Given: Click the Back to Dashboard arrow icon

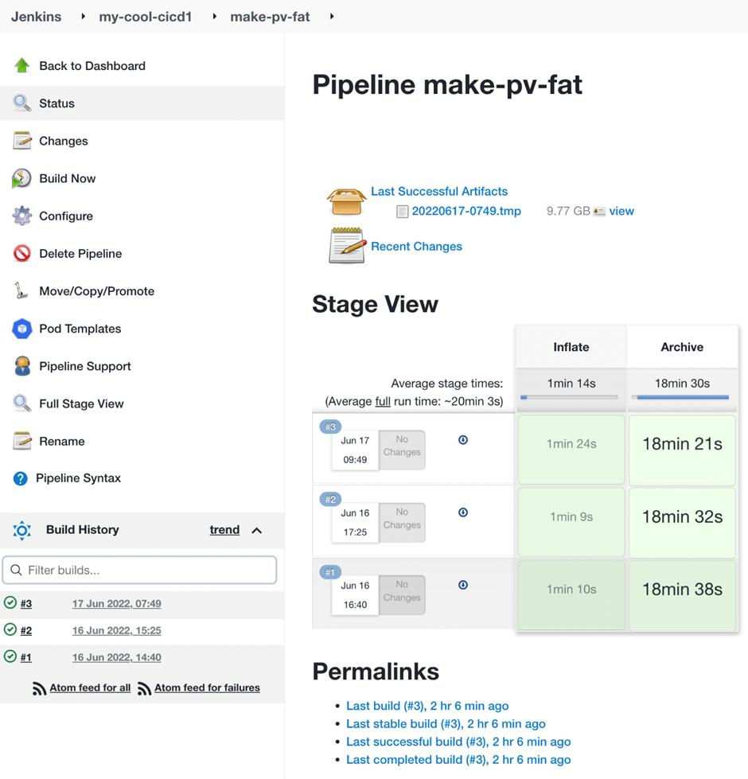Looking at the screenshot, I should click(x=22, y=66).
